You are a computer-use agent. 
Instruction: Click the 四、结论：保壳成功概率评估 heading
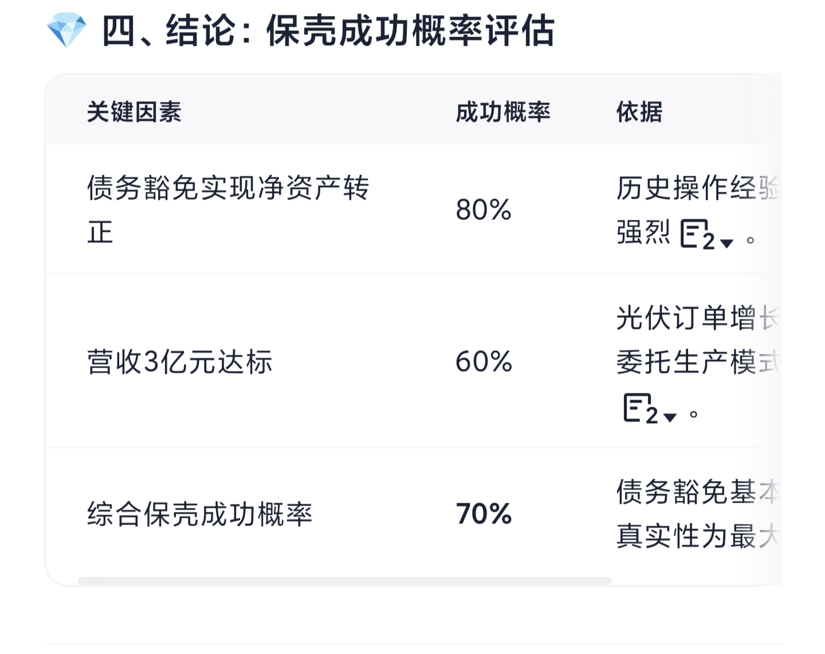click(328, 30)
